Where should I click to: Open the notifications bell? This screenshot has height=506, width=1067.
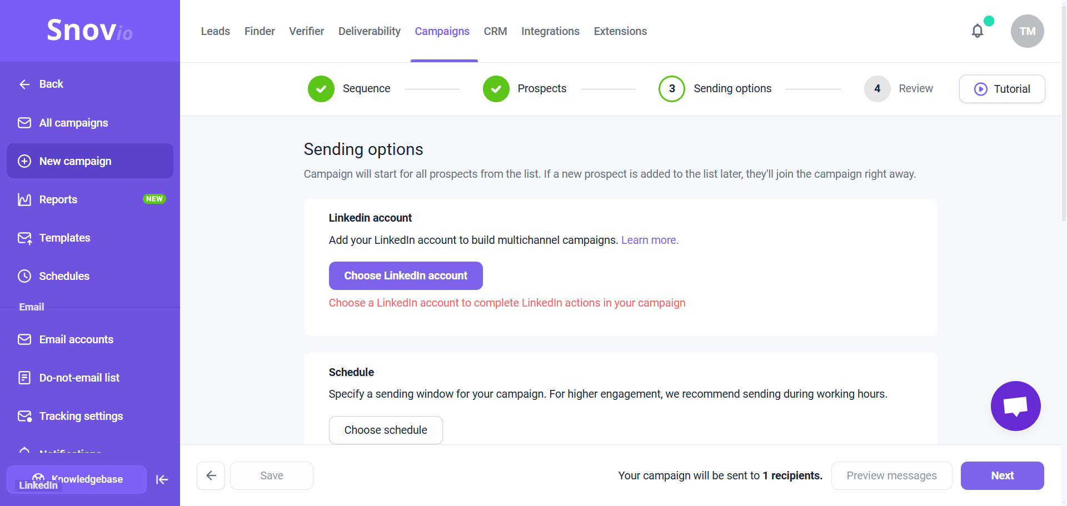[978, 31]
